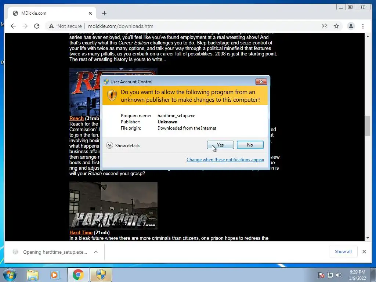376x282 pixels.
Task: Click the page scrollbar down arrow
Action: click(368, 238)
